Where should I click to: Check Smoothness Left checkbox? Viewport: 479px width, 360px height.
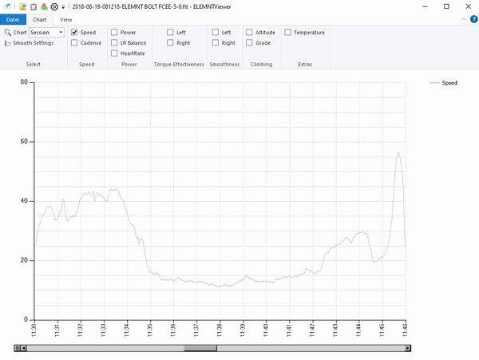tap(216, 32)
